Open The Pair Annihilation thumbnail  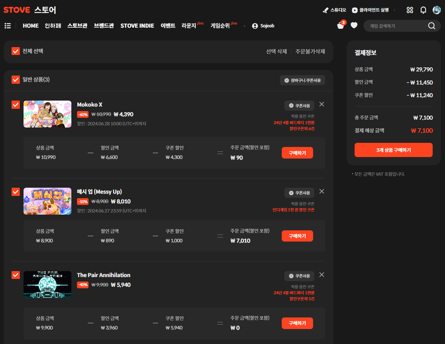(x=47, y=284)
